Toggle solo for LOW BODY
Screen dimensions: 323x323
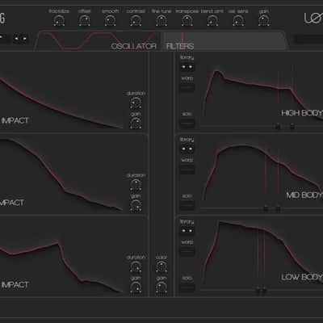[x=187, y=287]
